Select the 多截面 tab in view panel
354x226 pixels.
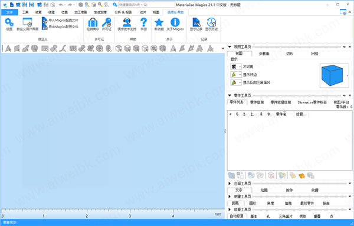(x=264, y=54)
